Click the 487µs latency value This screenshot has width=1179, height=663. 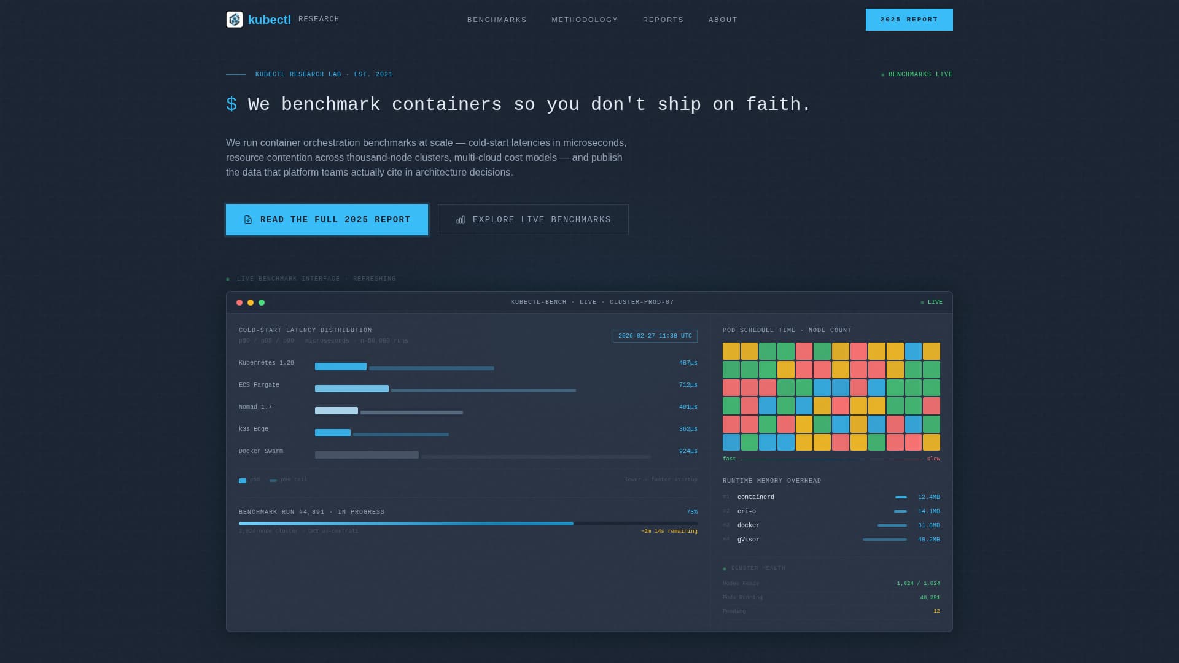pyautogui.click(x=688, y=363)
